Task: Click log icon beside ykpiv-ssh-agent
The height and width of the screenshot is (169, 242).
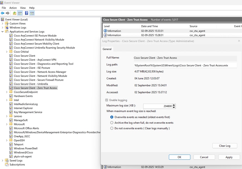Action: click(11, 156)
